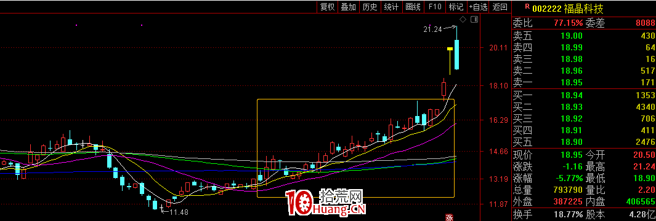Click the 卖五 volume 430

tap(647, 36)
